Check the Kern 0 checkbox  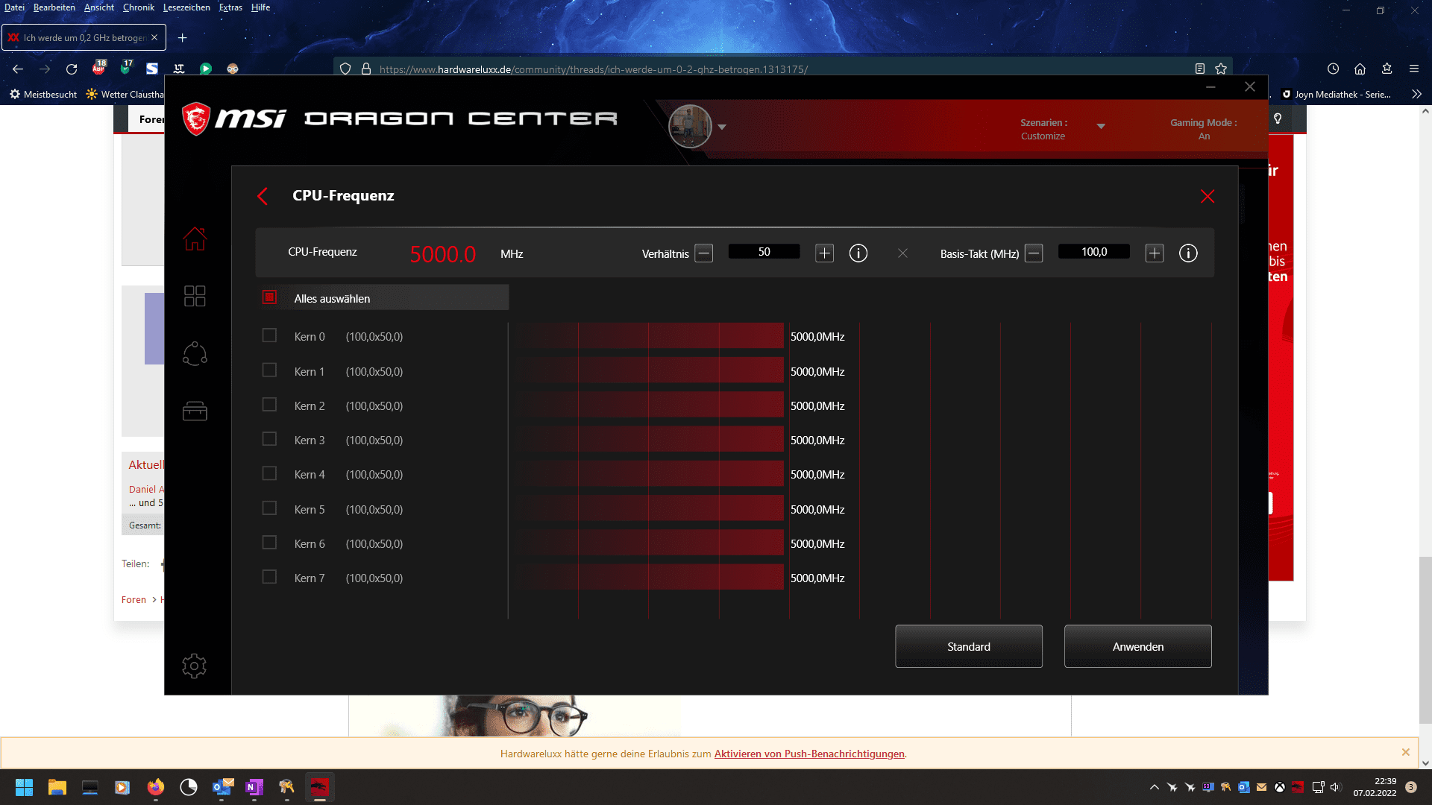click(x=269, y=335)
